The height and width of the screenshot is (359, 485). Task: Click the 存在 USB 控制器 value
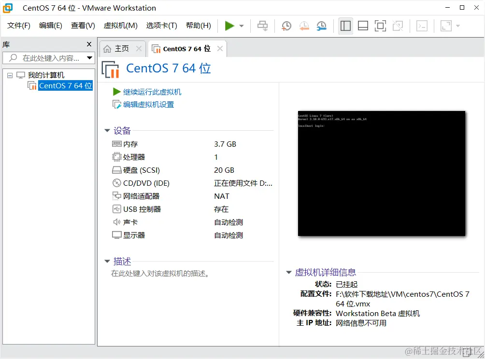pos(221,209)
